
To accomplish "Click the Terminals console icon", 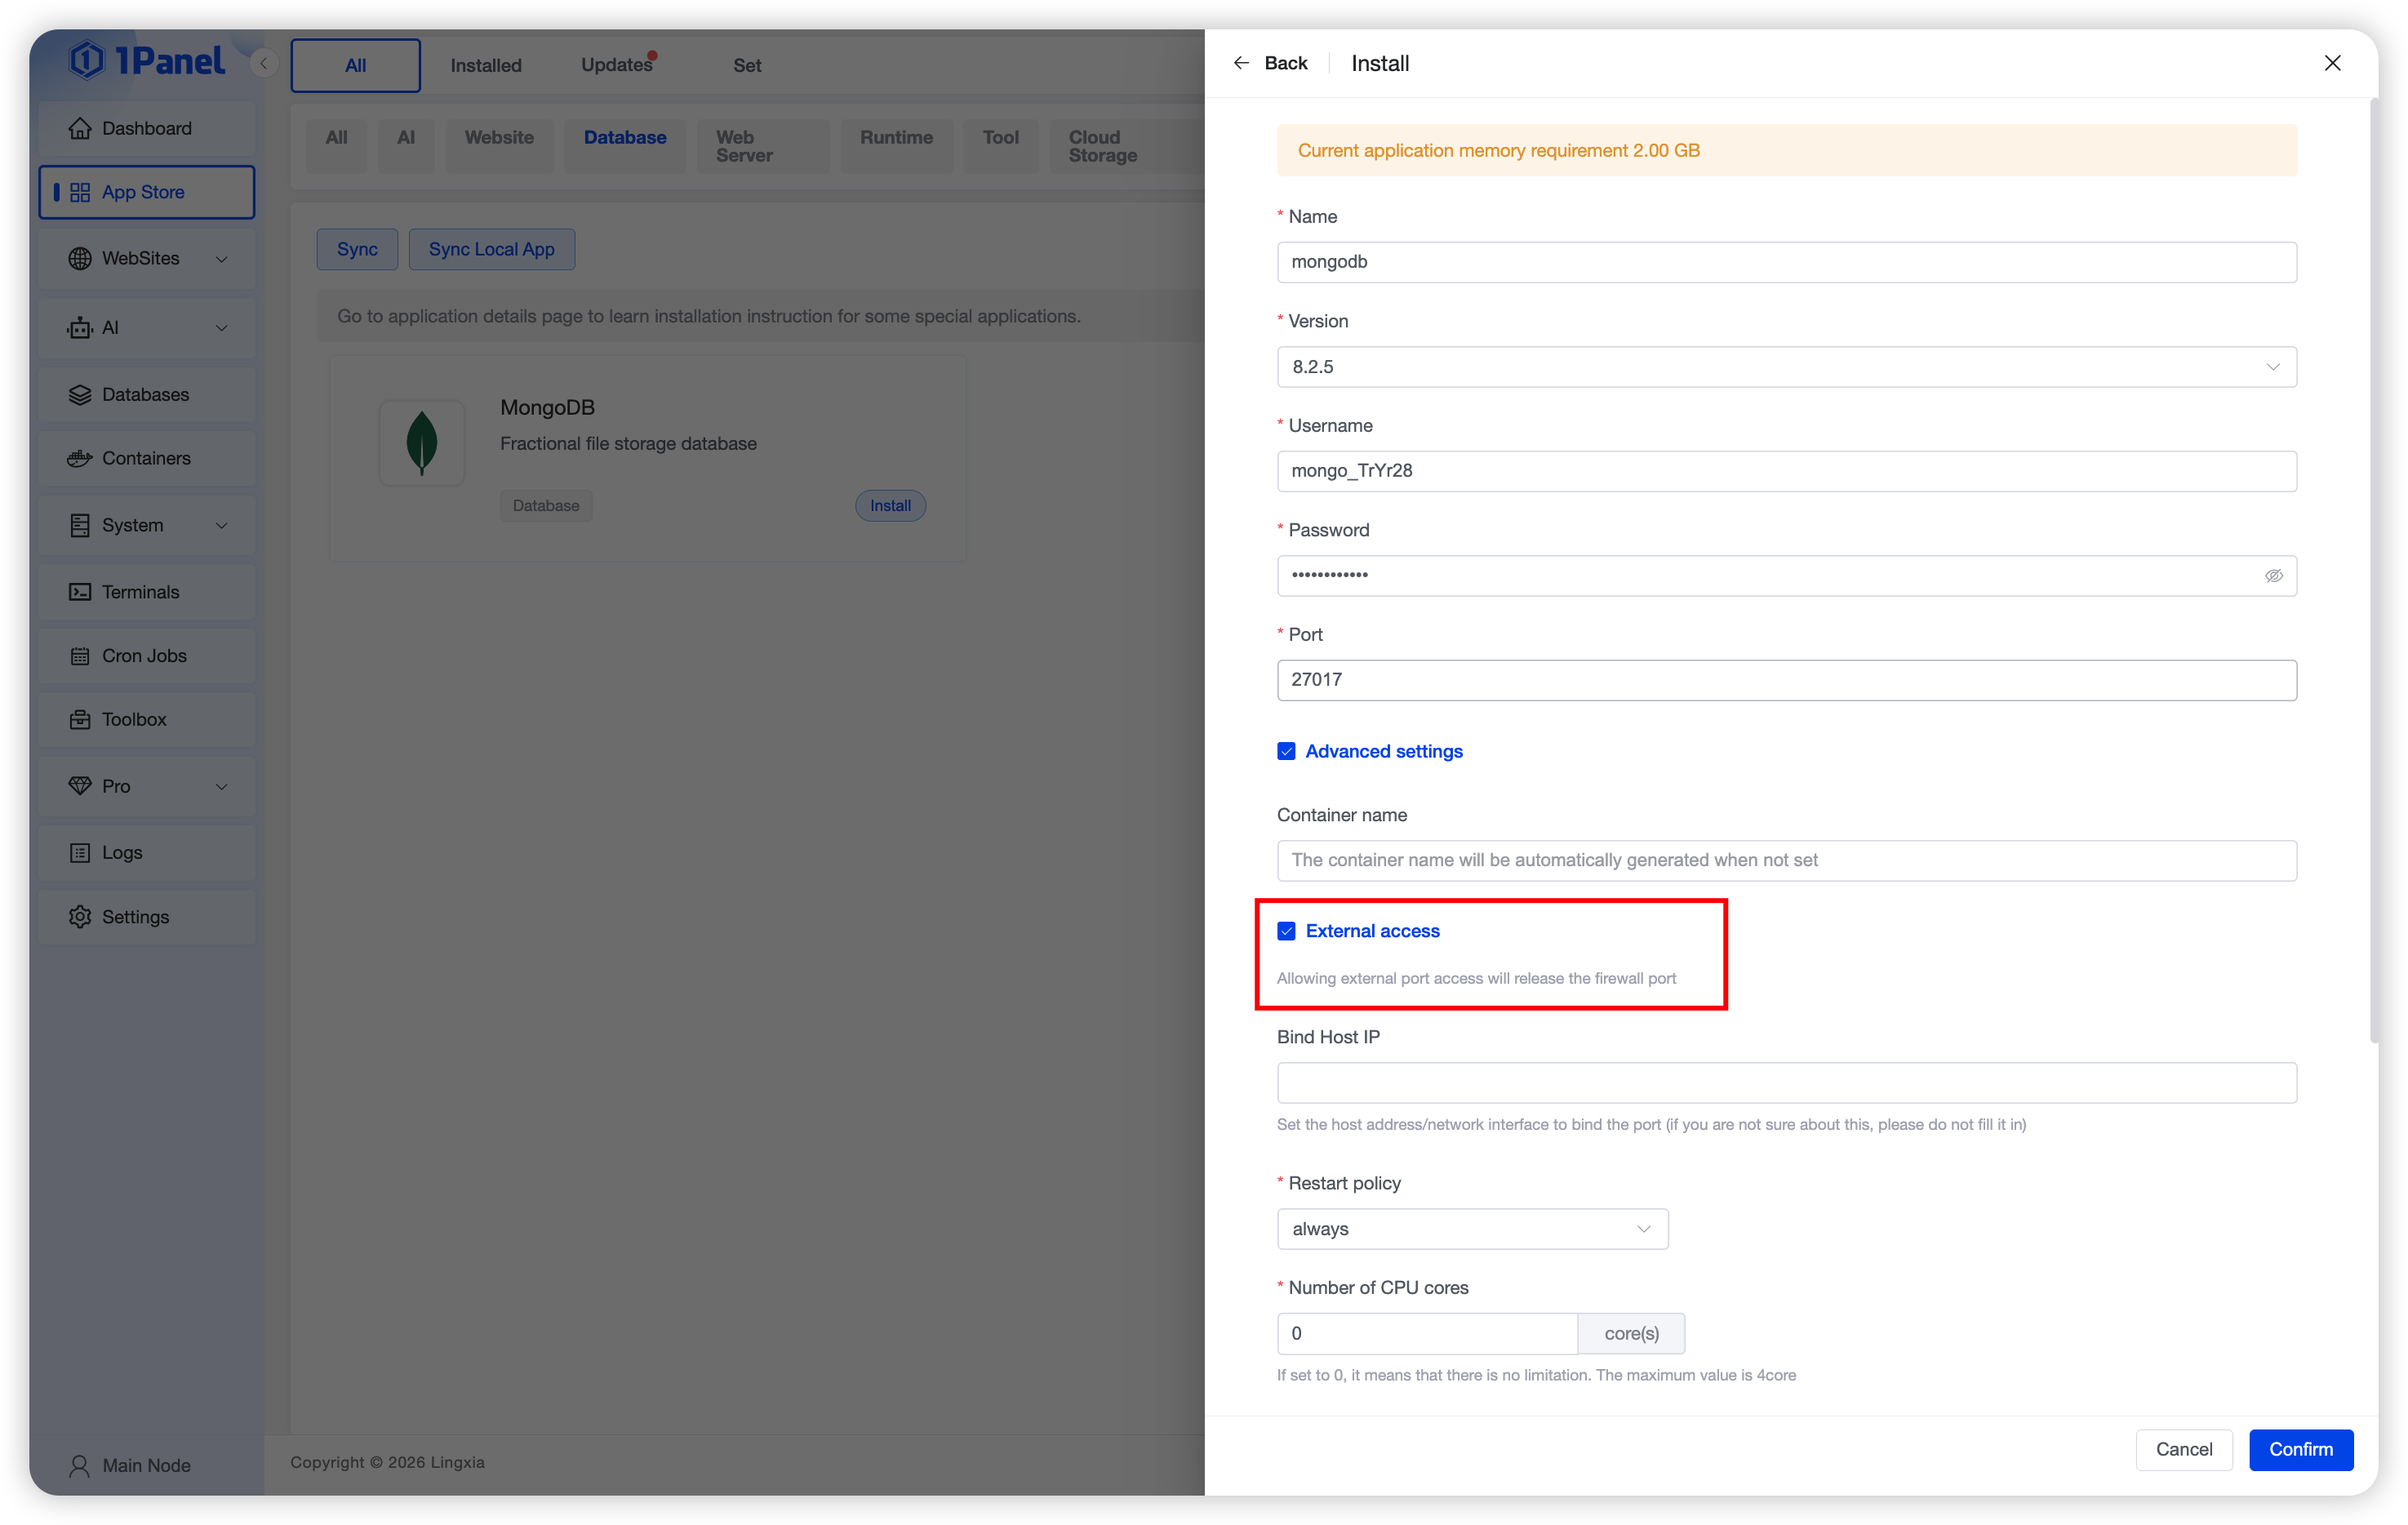I will (80, 592).
